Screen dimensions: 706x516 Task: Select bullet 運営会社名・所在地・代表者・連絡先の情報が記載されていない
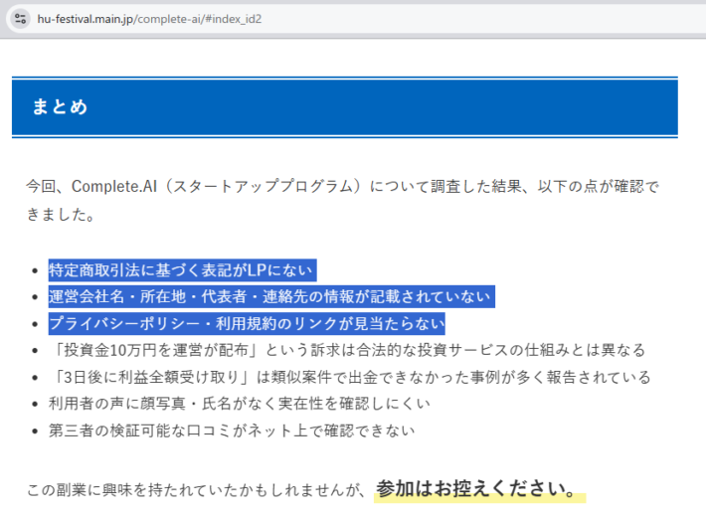pos(271,296)
